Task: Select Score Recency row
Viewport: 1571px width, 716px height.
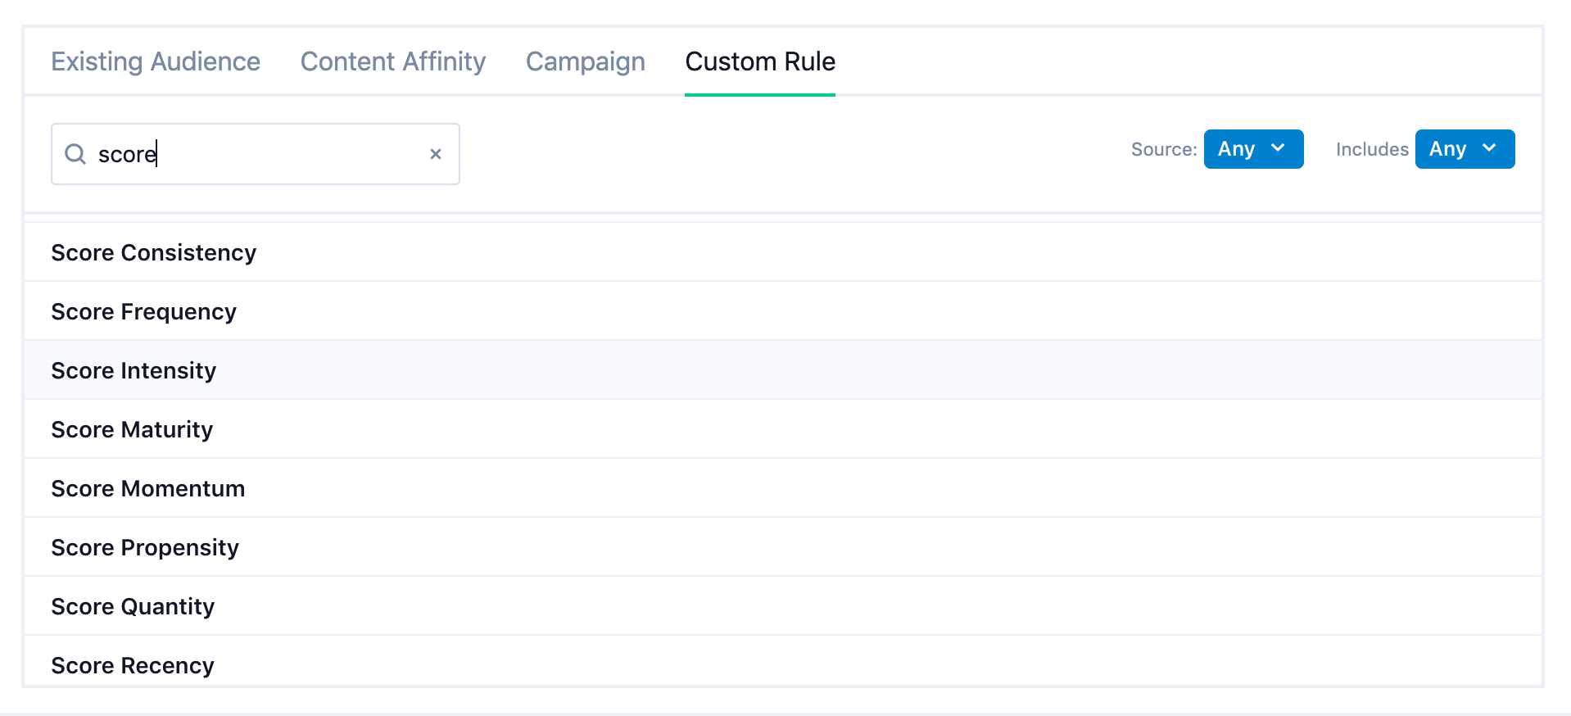Action: [x=783, y=662]
